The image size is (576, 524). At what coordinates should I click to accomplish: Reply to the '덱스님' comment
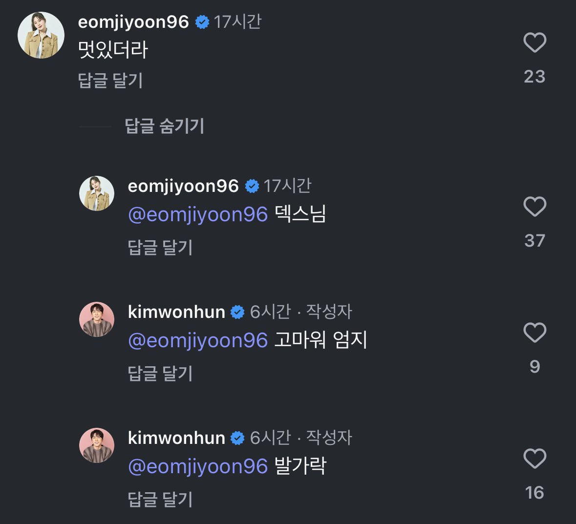(160, 248)
